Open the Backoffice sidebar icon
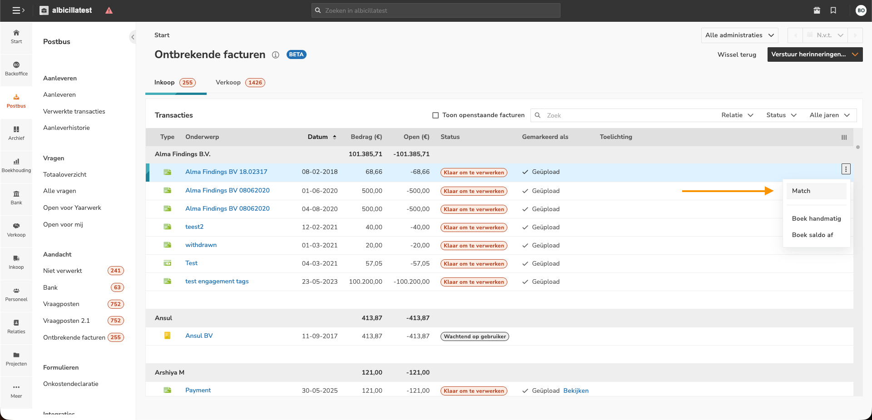 coord(16,69)
